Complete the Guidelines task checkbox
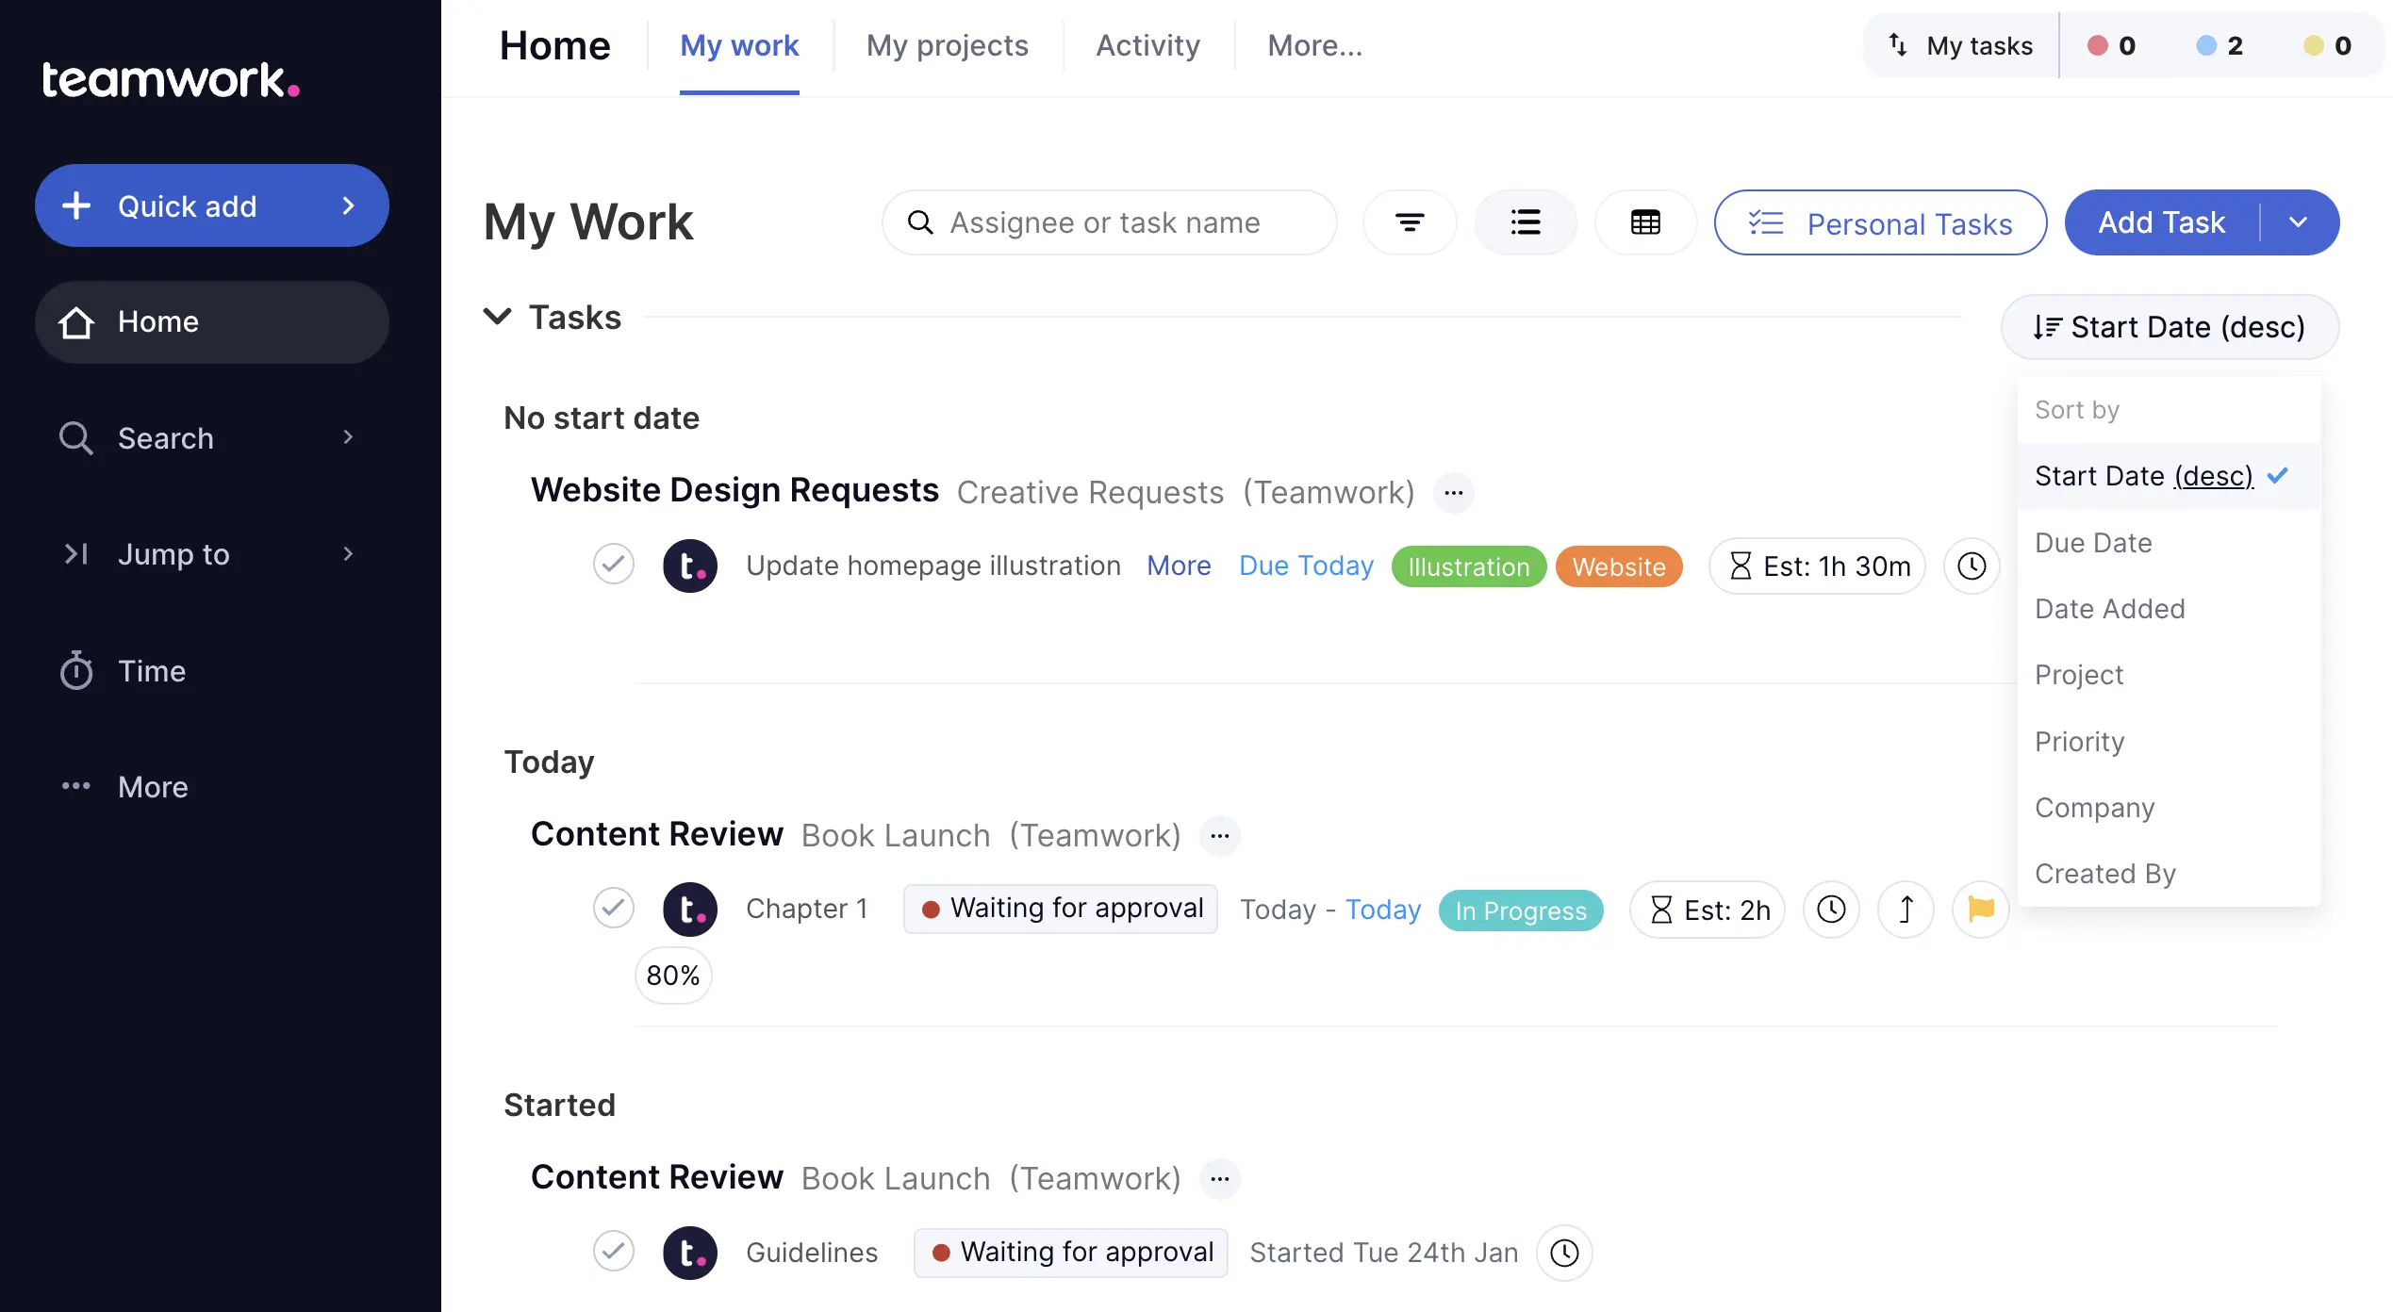2393x1312 pixels. point(614,1252)
